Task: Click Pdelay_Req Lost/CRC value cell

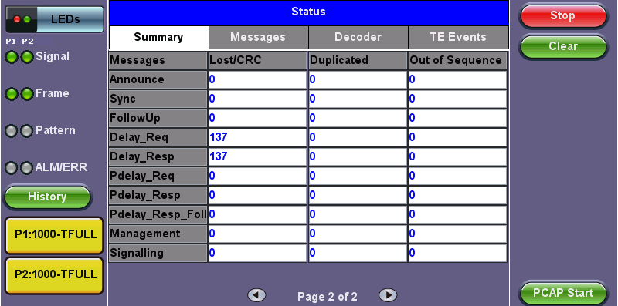Action: [x=257, y=177]
